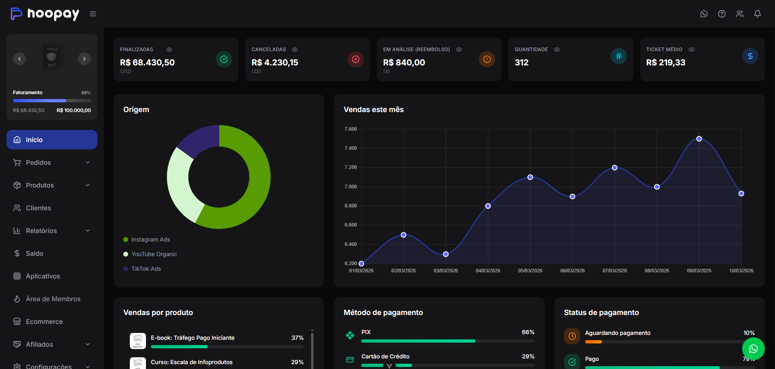The height and width of the screenshot is (369, 775).
Task: Open WhatsApp support icon in the header
Action: (x=704, y=14)
